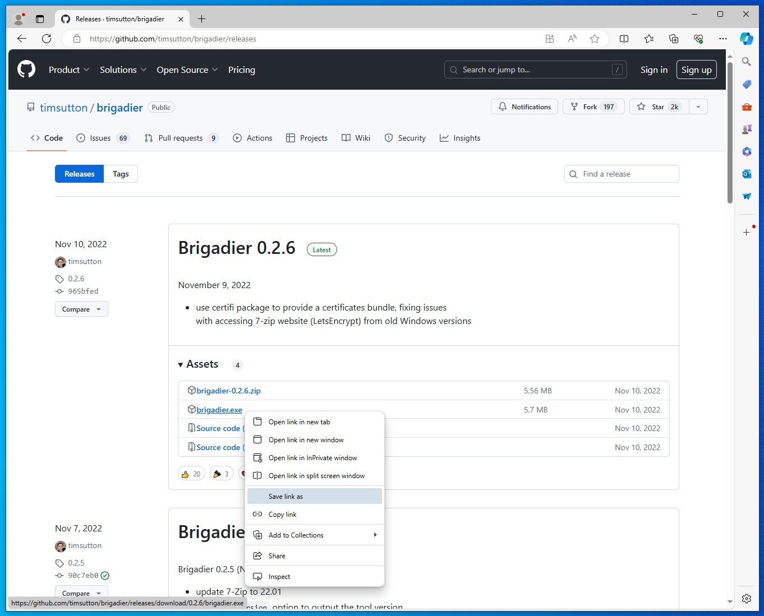Open the sidebar Games chess icon

tap(747, 129)
